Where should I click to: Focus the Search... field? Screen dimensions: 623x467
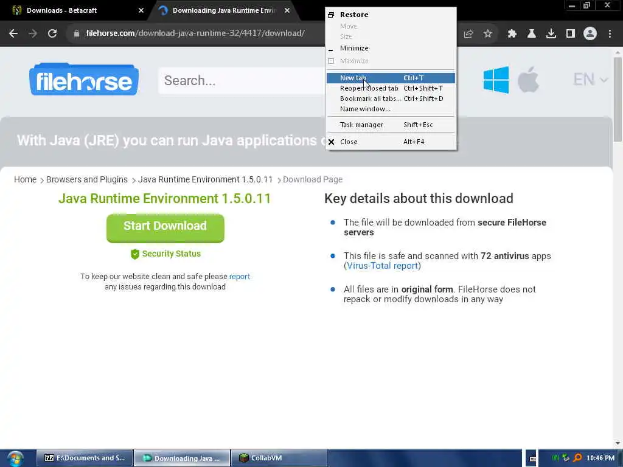coord(242,81)
